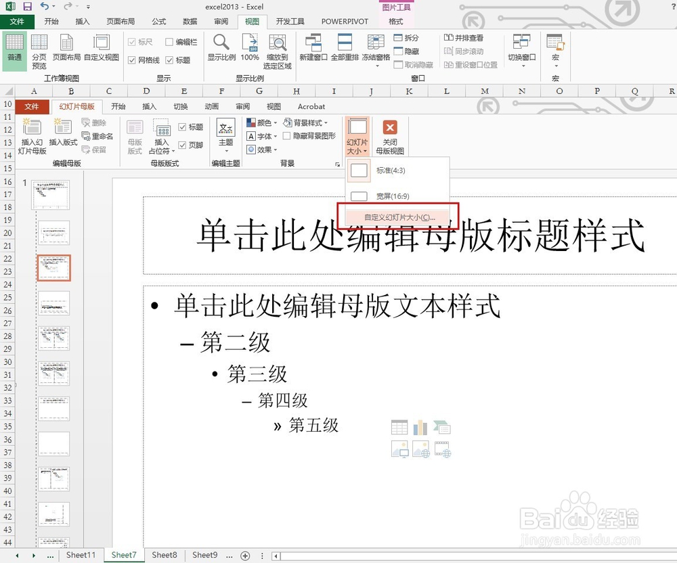Uncheck the 页脚 checkbox
677x563 pixels.
(x=185, y=146)
